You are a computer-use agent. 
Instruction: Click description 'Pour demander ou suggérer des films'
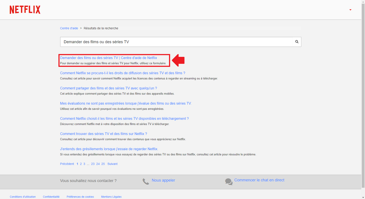pos(113,63)
